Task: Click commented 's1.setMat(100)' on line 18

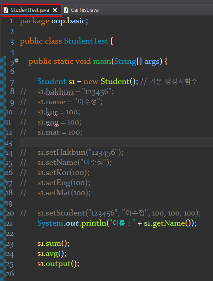Action: (64, 193)
